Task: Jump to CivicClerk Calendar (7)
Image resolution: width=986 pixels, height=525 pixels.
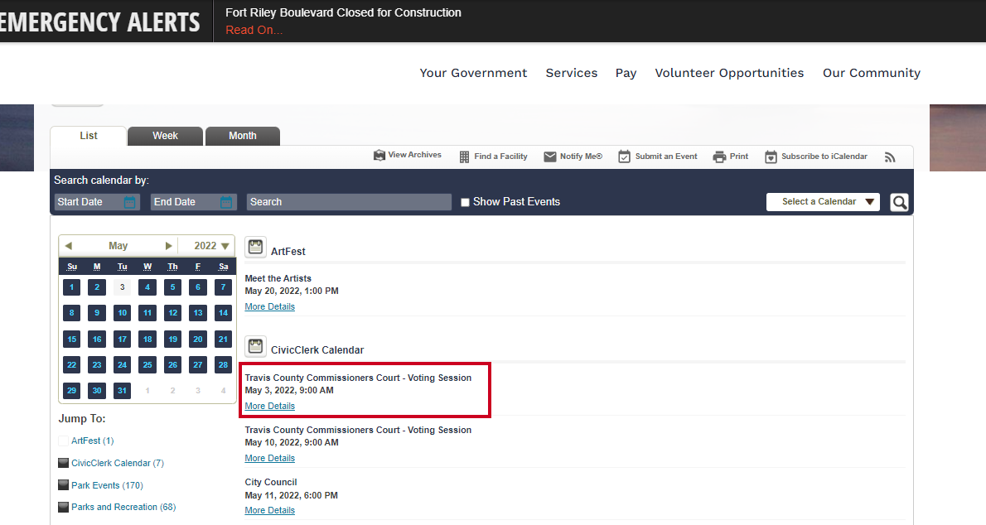Action: (118, 464)
